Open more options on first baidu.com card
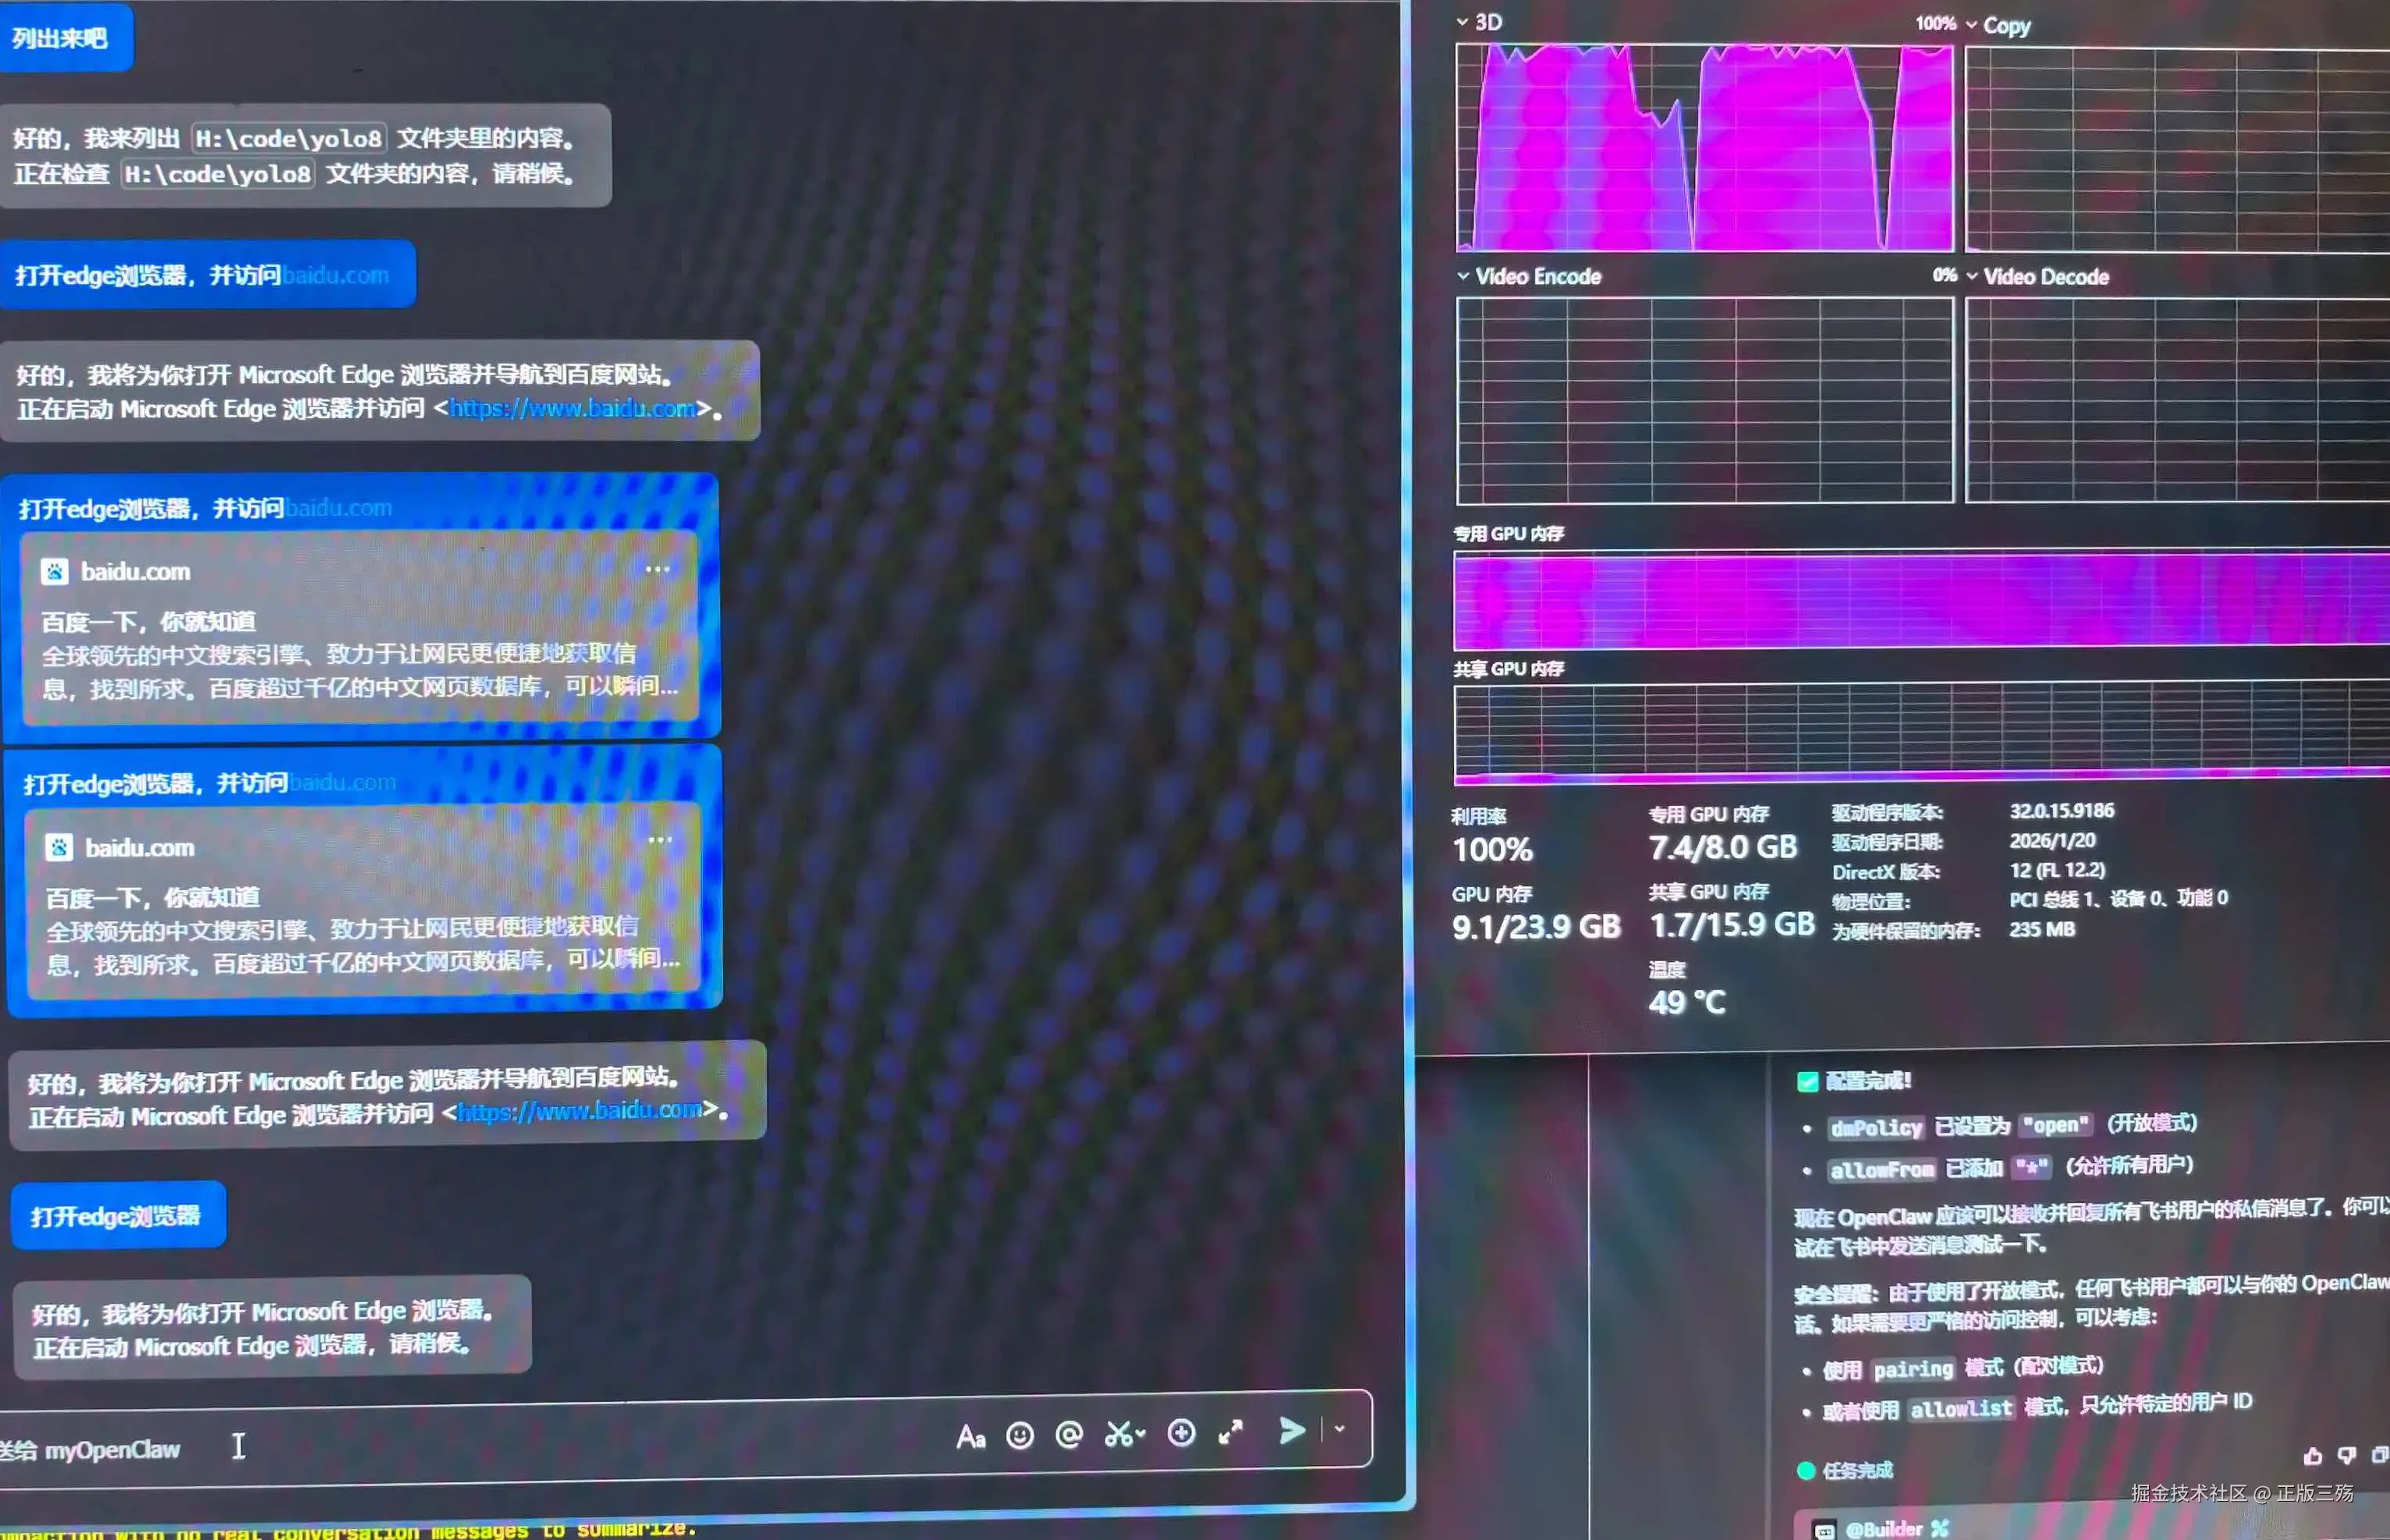This screenshot has width=2390, height=1540. pos(657,570)
